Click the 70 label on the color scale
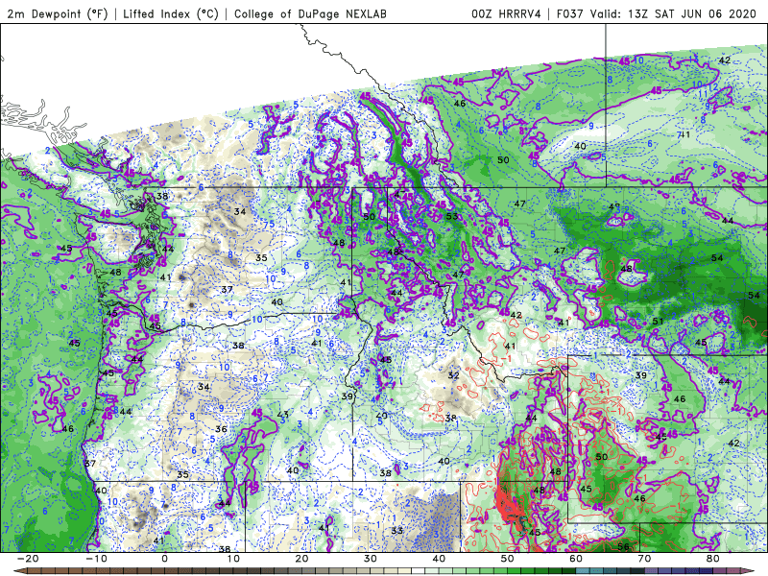 (x=644, y=559)
